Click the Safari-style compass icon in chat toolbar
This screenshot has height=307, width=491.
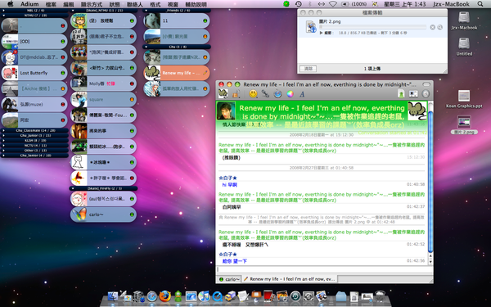(x=277, y=93)
